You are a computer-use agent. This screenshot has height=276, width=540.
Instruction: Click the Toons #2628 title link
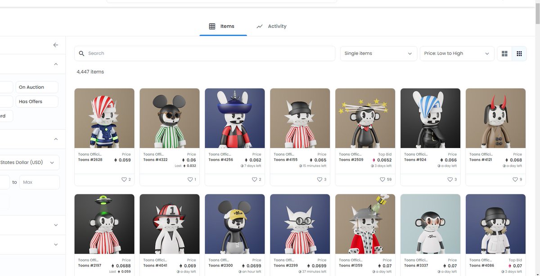90,160
